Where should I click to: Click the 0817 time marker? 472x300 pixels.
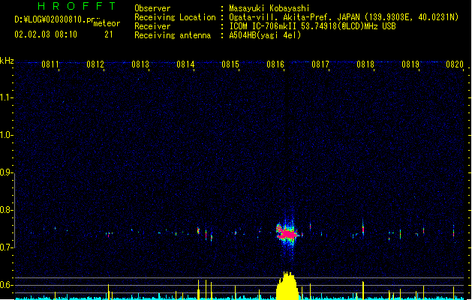point(320,64)
